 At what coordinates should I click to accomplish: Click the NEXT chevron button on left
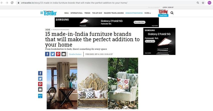[40, 96]
